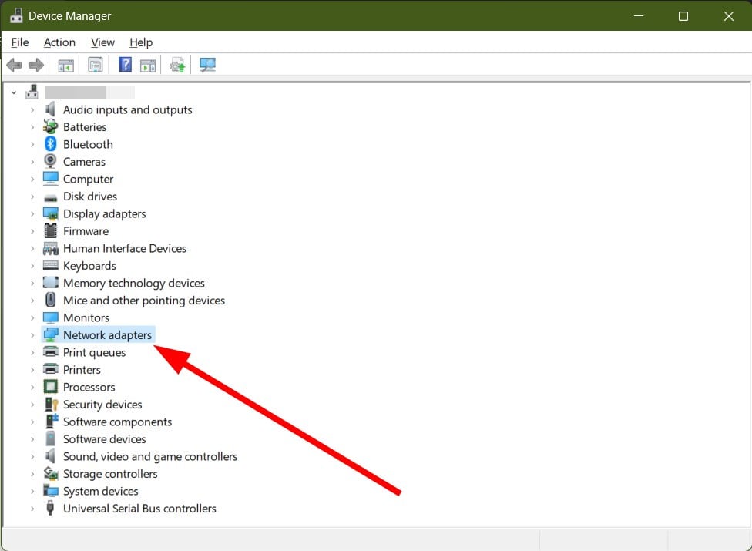This screenshot has height=551, width=752.
Task: Open the File menu
Action: (x=20, y=42)
